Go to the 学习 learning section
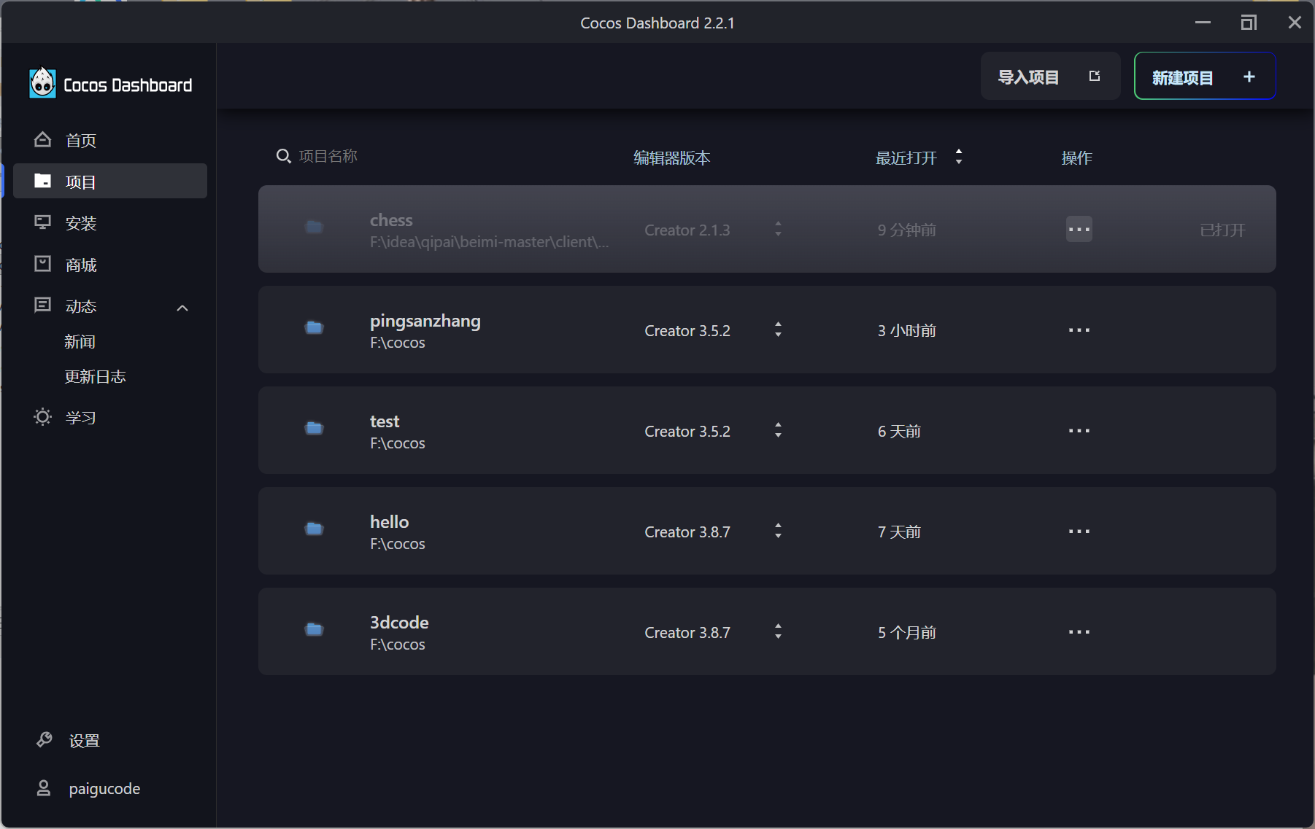 click(110, 418)
